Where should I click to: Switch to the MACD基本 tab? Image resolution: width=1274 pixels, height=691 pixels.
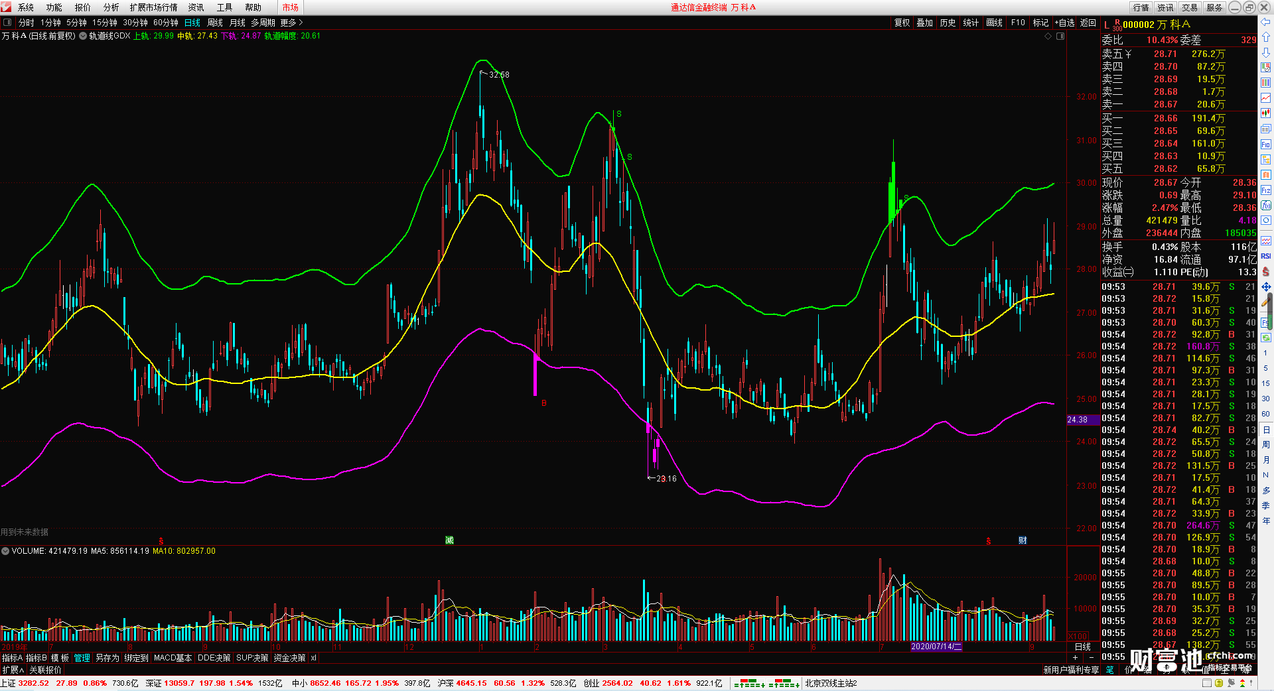pyautogui.click(x=173, y=658)
